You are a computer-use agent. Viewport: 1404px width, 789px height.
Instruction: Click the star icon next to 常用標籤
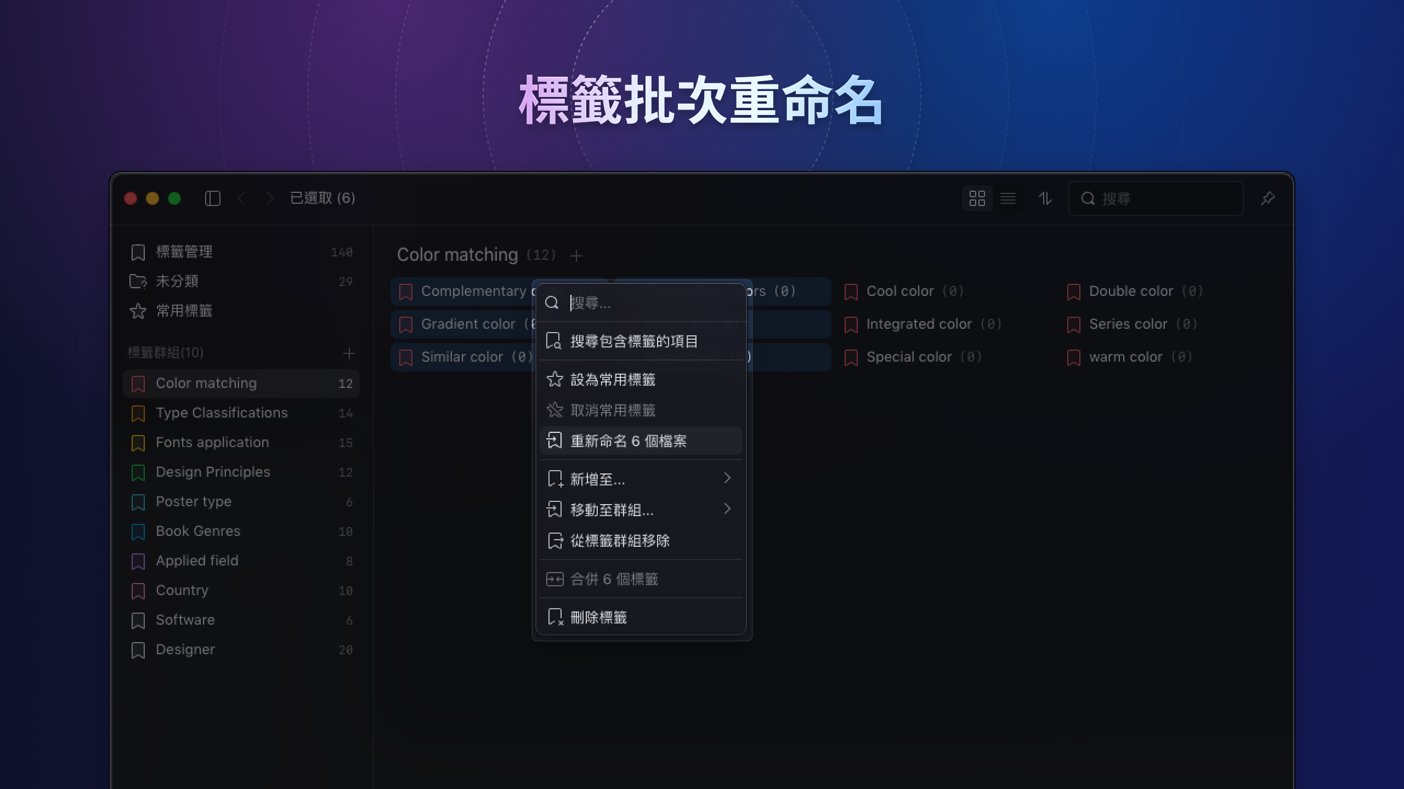(x=138, y=311)
